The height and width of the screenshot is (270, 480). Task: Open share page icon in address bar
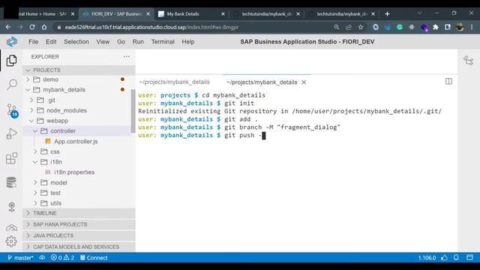click(x=348, y=27)
